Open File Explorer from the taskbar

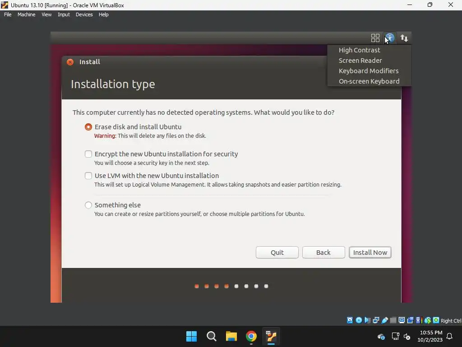point(231,336)
